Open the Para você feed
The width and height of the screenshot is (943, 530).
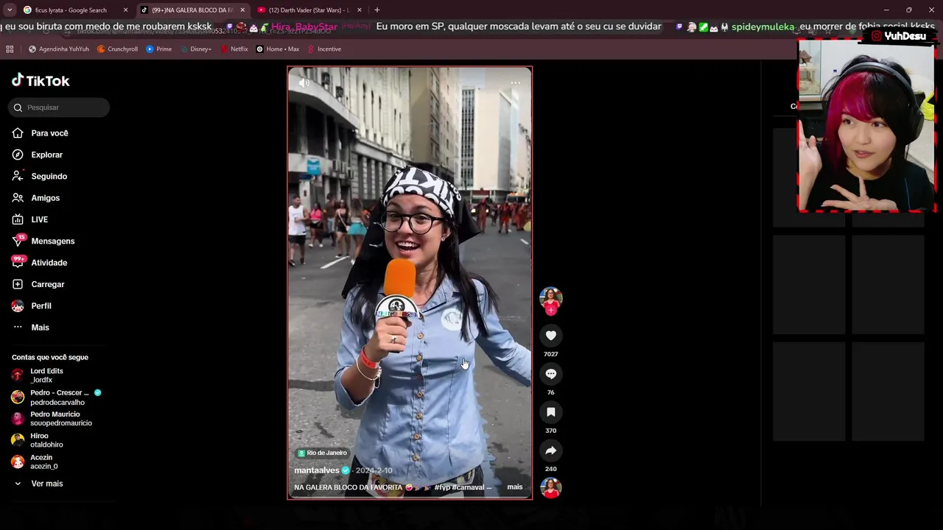41,133
